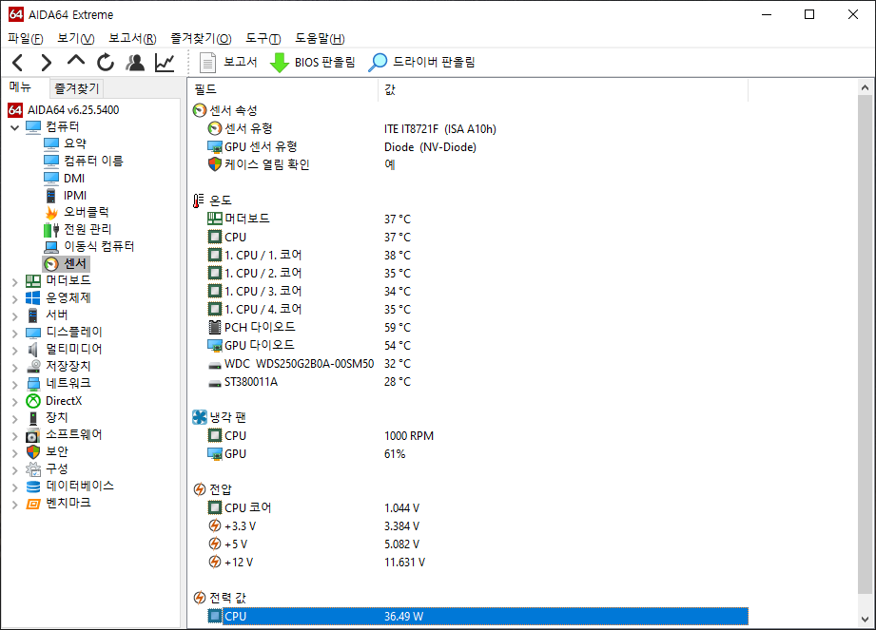Expand the 운영체제 tree node

pos(14,298)
